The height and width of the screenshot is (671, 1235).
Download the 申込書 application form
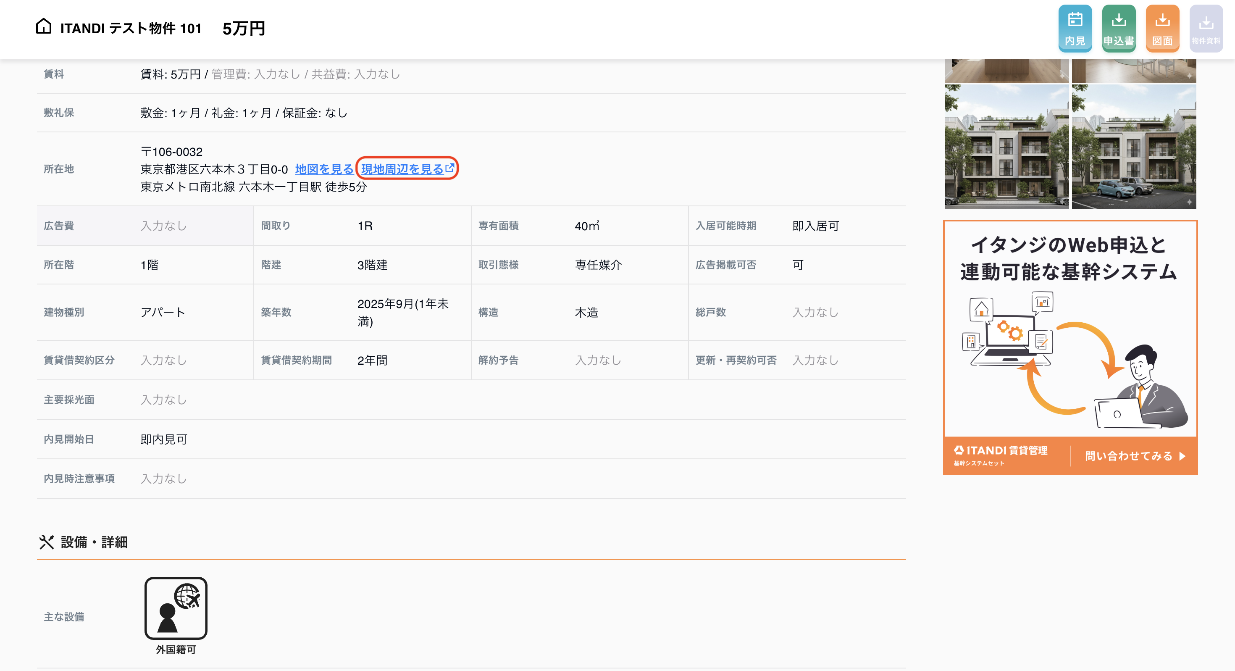coord(1119,28)
